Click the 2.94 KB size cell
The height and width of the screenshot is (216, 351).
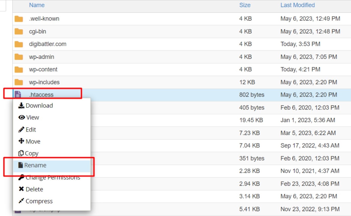click(x=249, y=184)
